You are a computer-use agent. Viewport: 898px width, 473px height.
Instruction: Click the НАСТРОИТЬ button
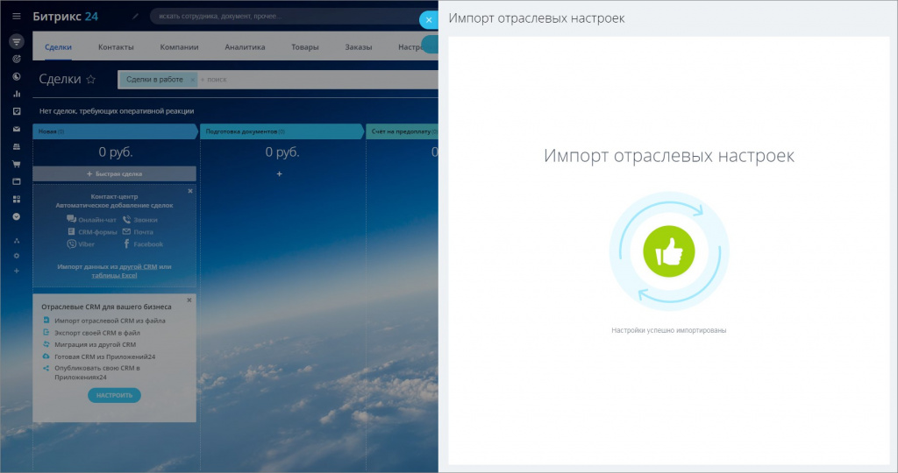[114, 395]
